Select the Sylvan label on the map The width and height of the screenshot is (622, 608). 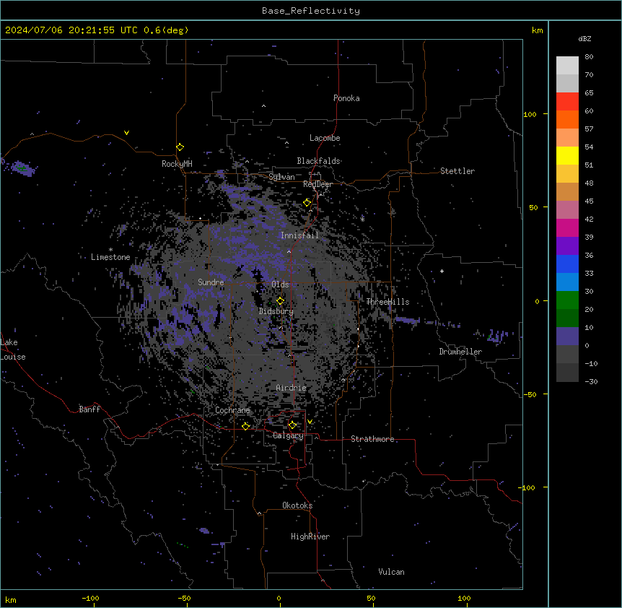[x=281, y=177]
